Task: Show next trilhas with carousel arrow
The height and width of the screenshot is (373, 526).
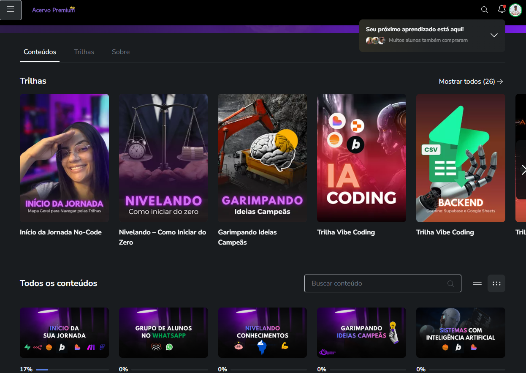Action: pyautogui.click(x=523, y=170)
